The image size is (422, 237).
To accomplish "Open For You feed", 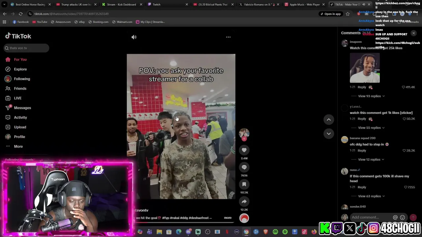I will 20,60.
